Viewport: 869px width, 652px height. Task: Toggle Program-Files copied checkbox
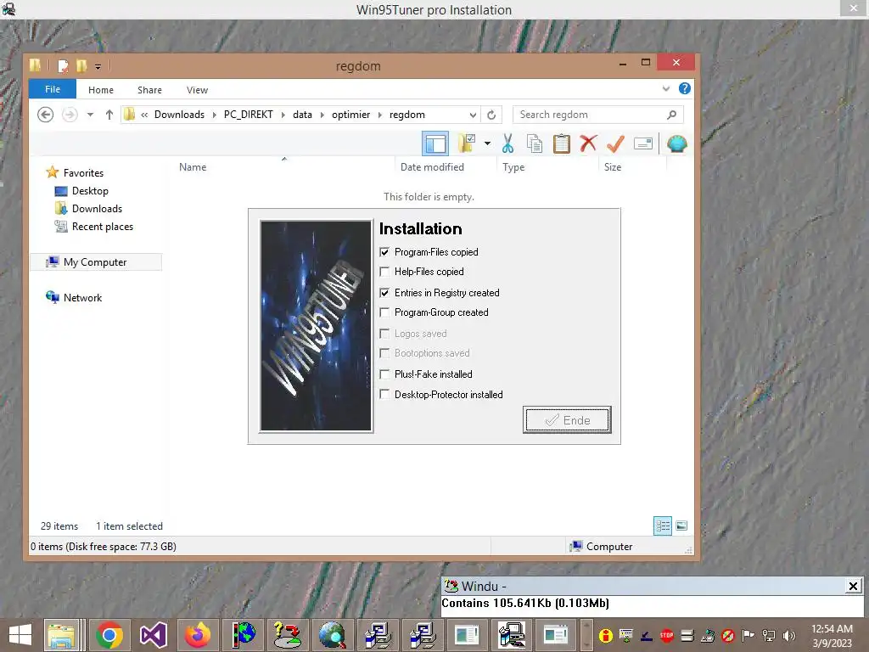tap(384, 252)
